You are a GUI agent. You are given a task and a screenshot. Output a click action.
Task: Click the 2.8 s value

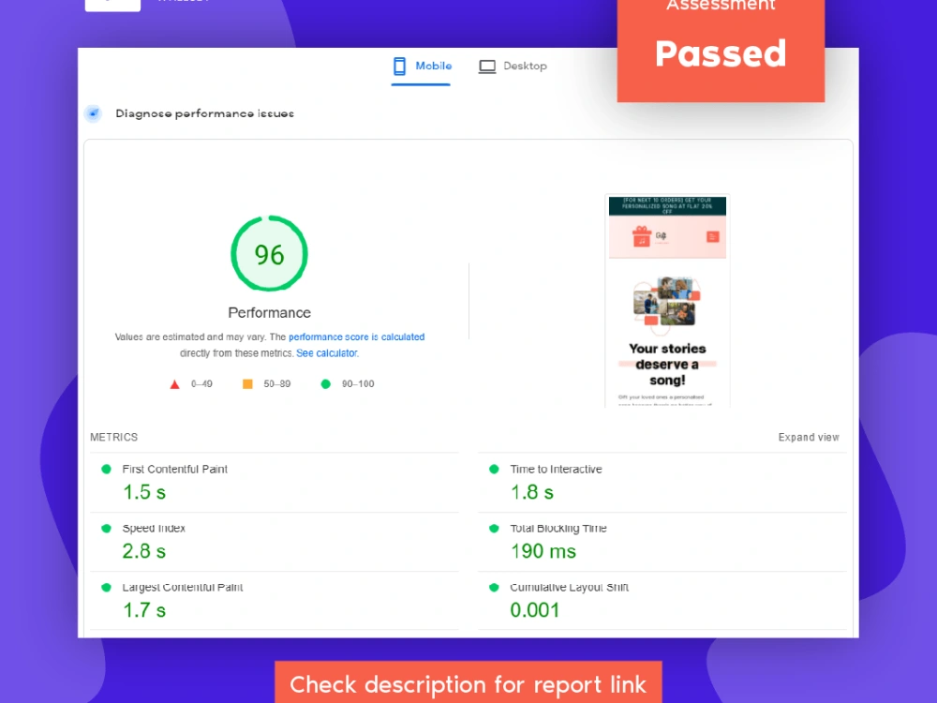click(144, 551)
